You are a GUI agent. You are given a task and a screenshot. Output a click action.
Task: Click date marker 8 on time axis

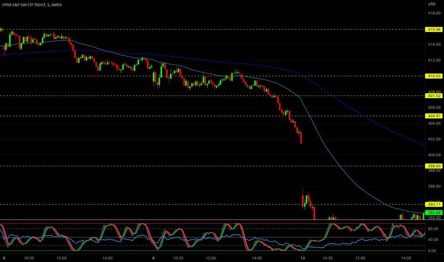[4, 258]
